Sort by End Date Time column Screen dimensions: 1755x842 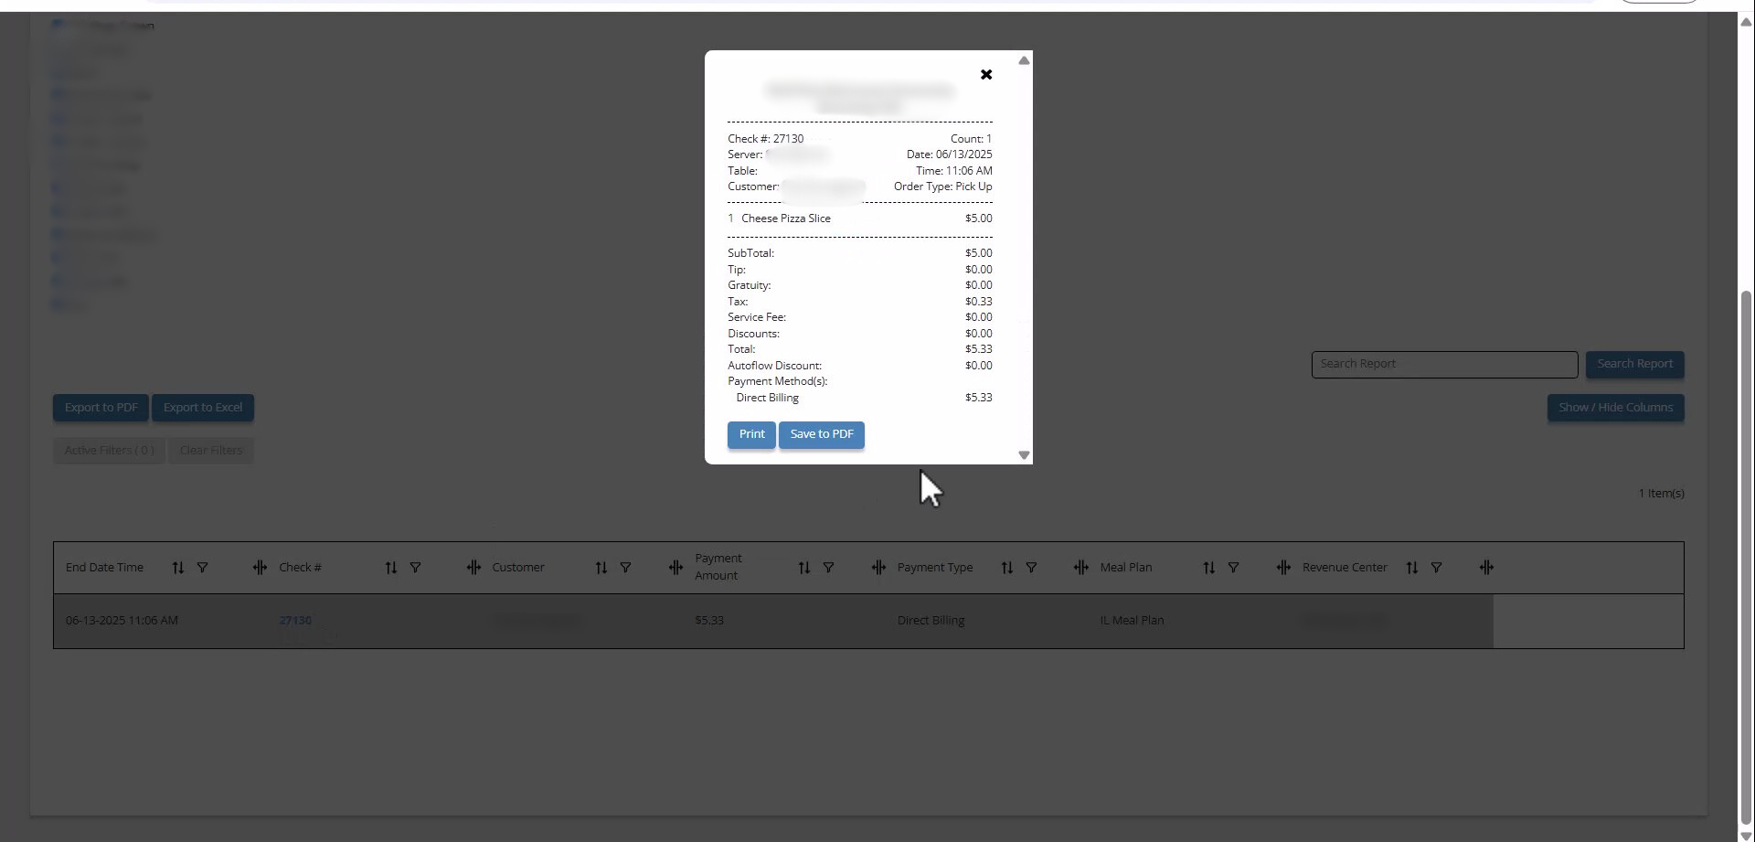tap(178, 568)
